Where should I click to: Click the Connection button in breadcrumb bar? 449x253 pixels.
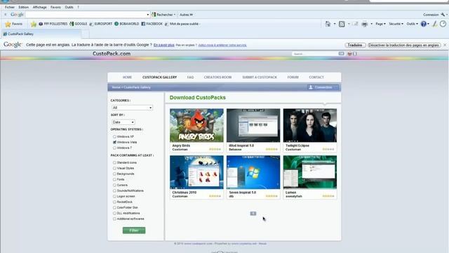323,87
